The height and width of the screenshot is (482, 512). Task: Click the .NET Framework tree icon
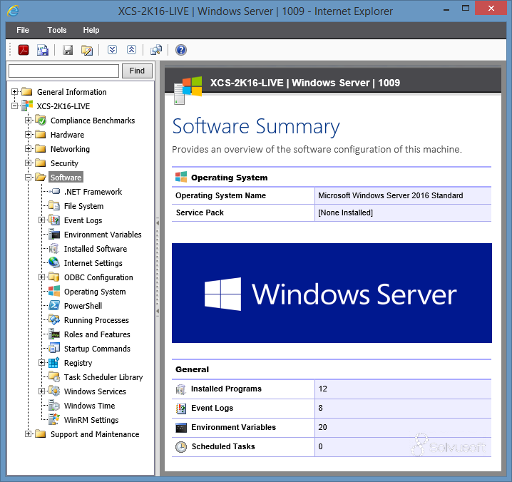tap(54, 191)
